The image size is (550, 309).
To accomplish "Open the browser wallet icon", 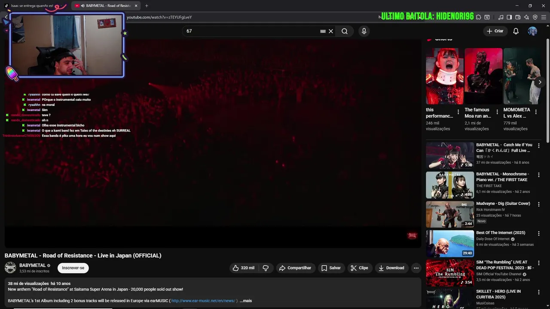I will point(518,17).
